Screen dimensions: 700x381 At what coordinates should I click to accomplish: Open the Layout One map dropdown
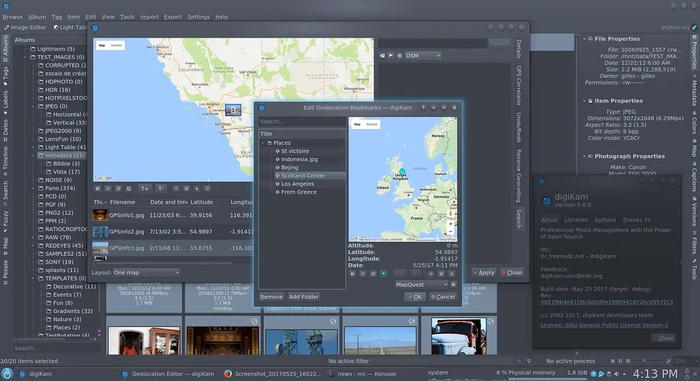146,272
